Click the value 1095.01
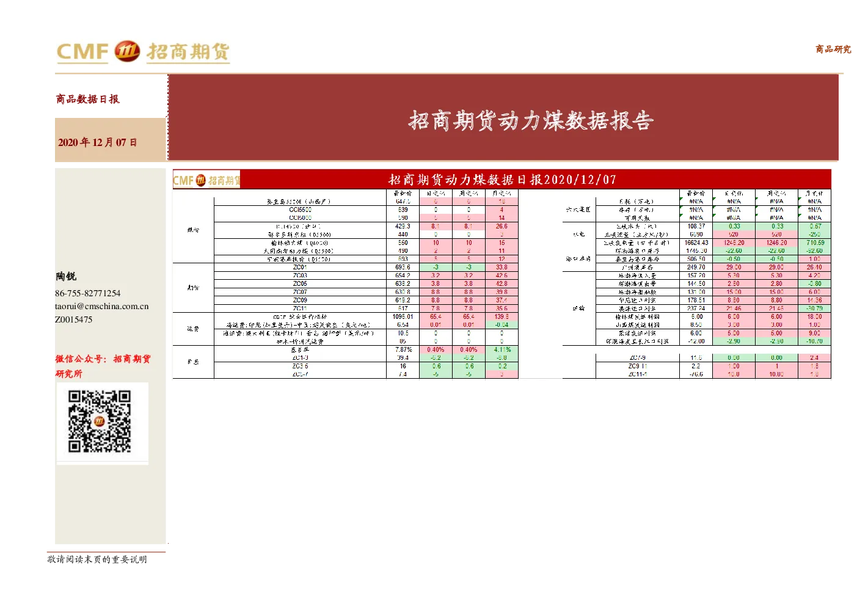Screen dimensions: 857x606 point(403,316)
